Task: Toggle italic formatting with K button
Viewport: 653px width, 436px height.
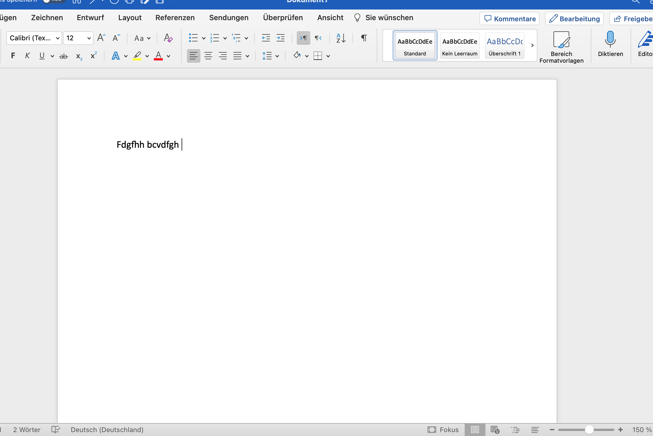Action: click(x=27, y=56)
